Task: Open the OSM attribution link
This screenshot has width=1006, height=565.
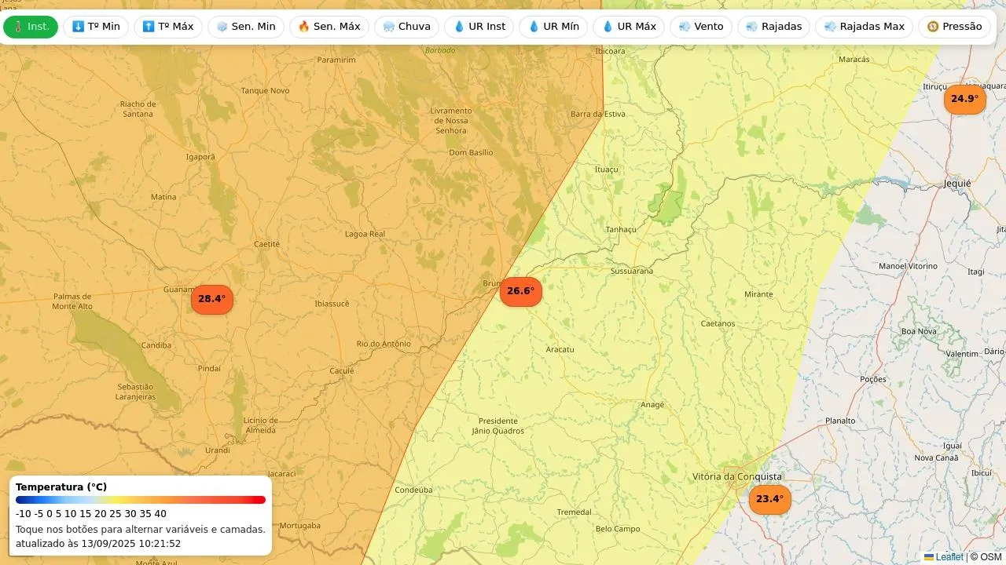Action: point(990,557)
